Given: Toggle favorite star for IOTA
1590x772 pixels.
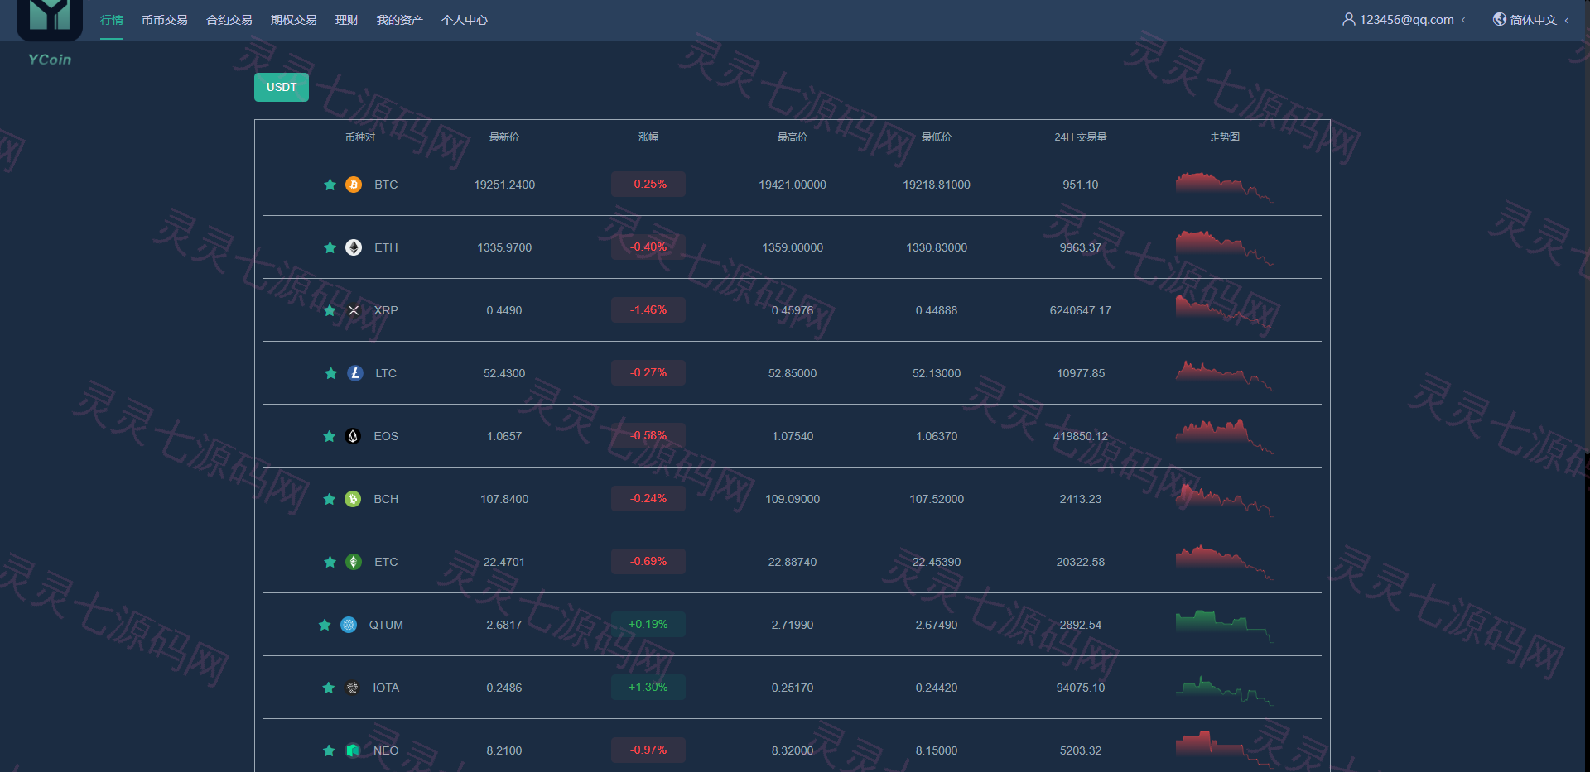Looking at the screenshot, I should [329, 688].
